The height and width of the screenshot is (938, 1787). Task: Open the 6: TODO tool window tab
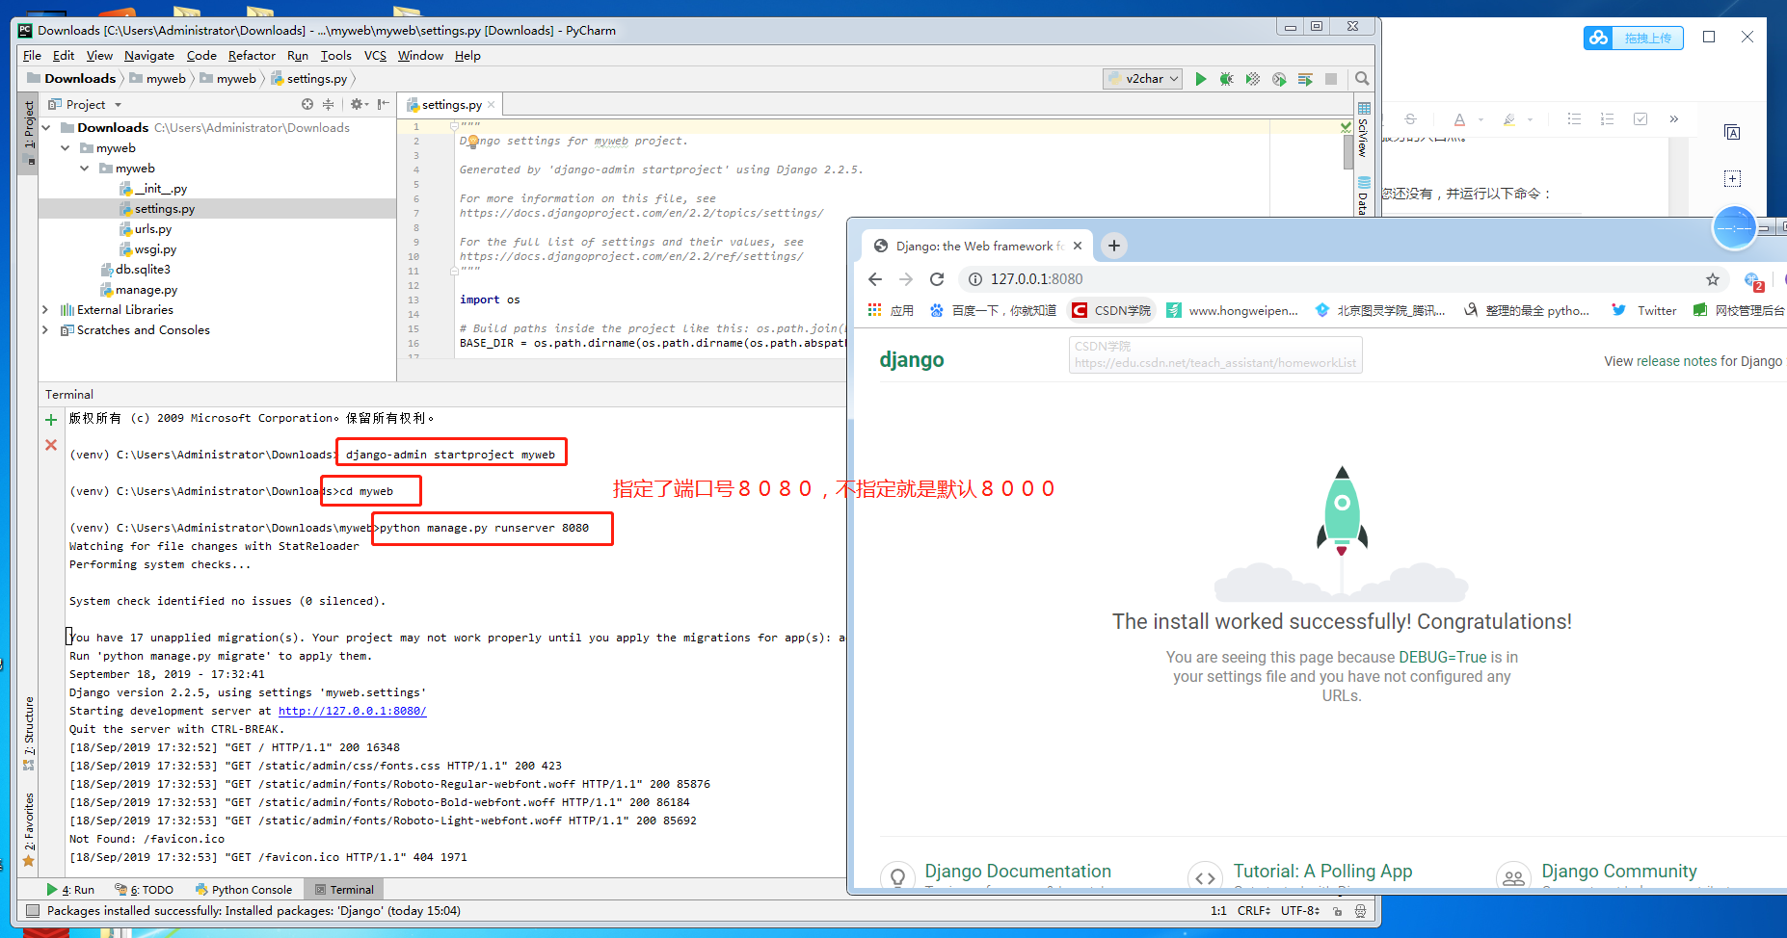point(145,890)
